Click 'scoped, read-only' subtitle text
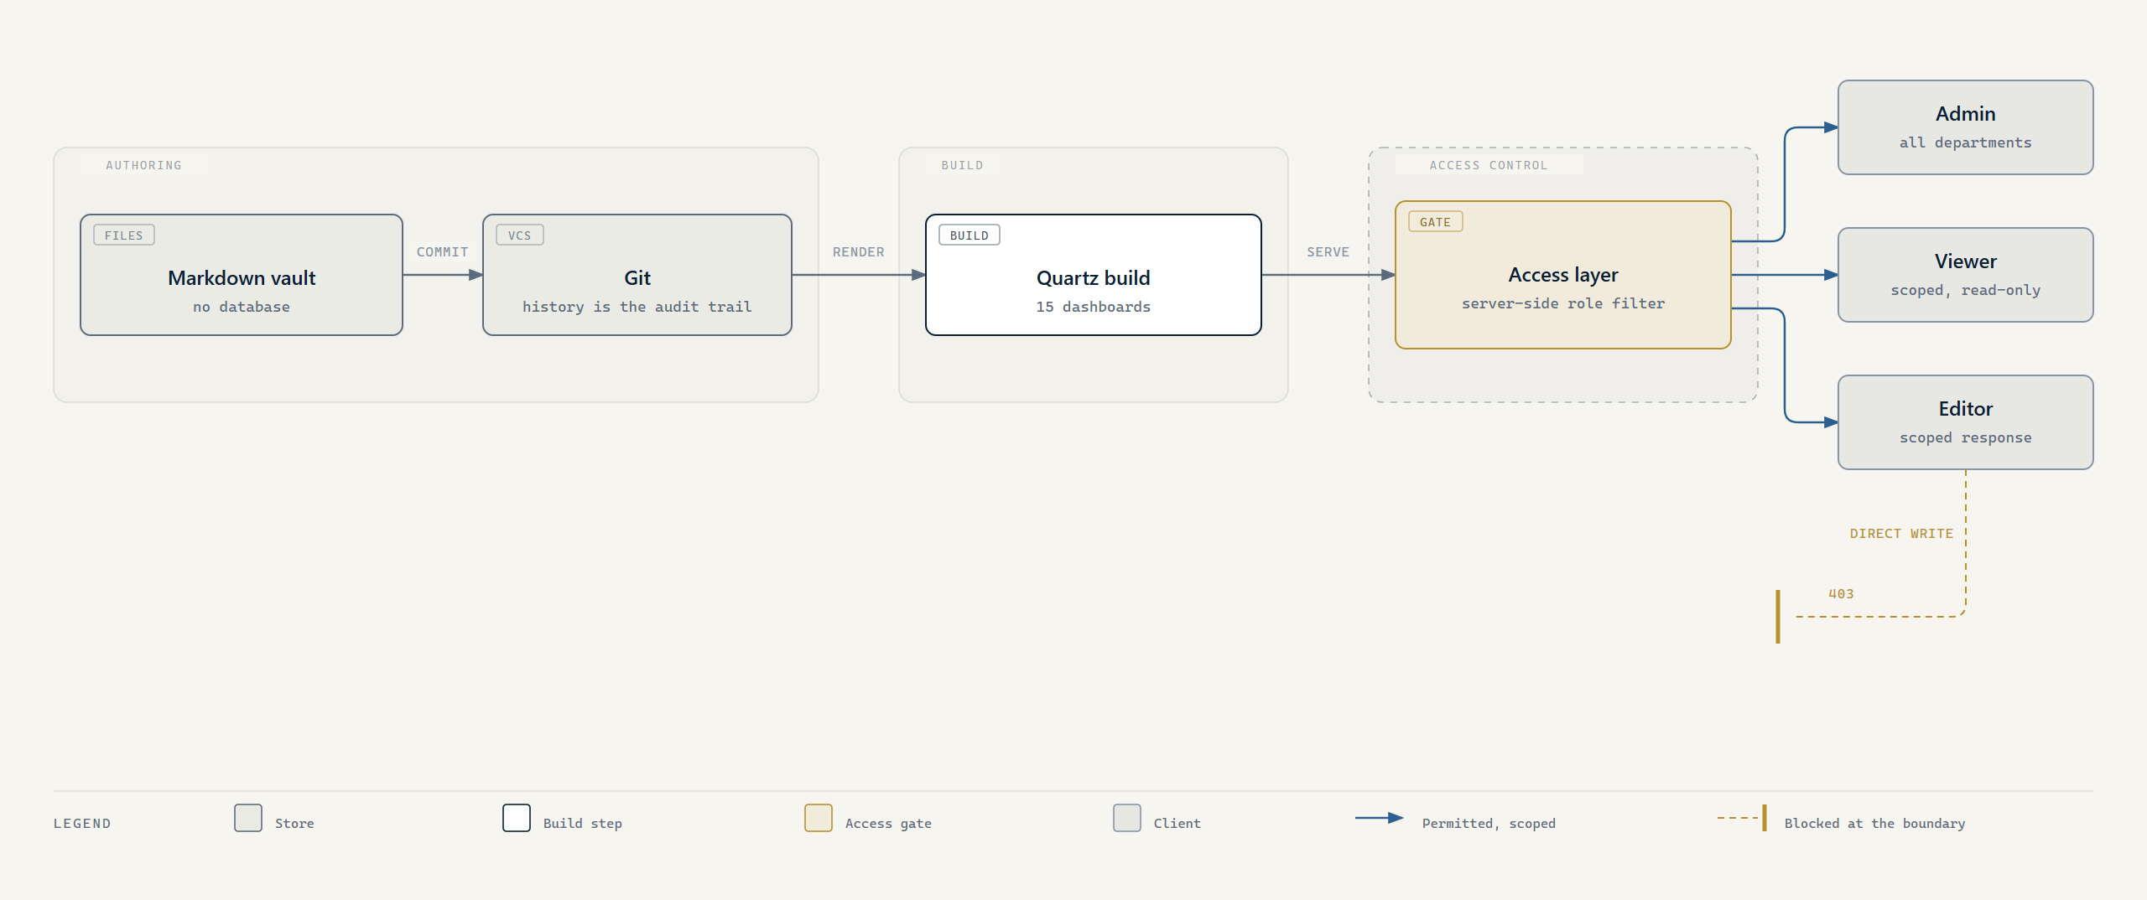Image resolution: width=2147 pixels, height=900 pixels. 1966,291
